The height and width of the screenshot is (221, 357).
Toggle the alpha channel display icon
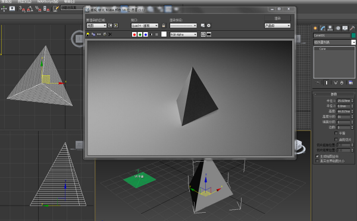click(x=151, y=34)
